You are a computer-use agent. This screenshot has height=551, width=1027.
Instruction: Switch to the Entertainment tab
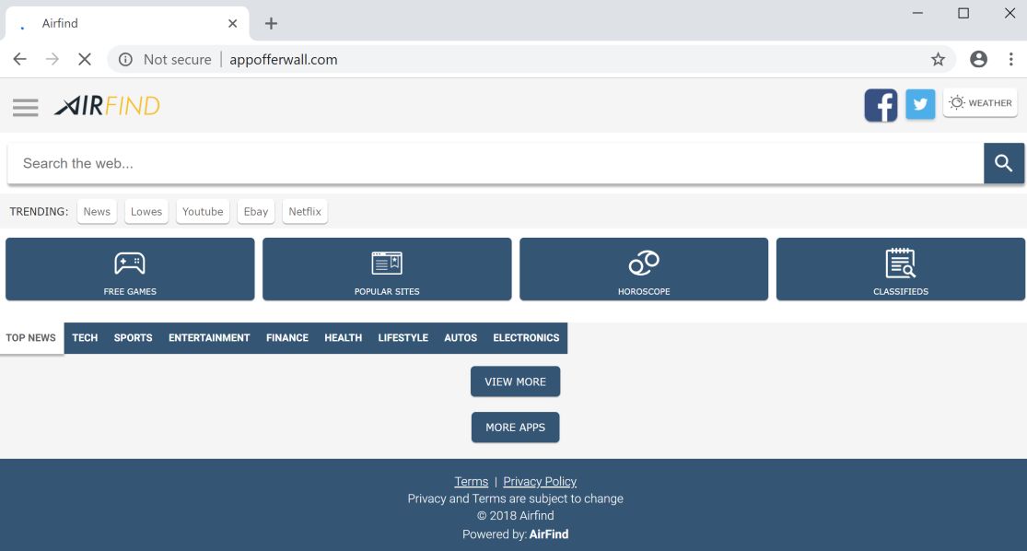point(209,338)
